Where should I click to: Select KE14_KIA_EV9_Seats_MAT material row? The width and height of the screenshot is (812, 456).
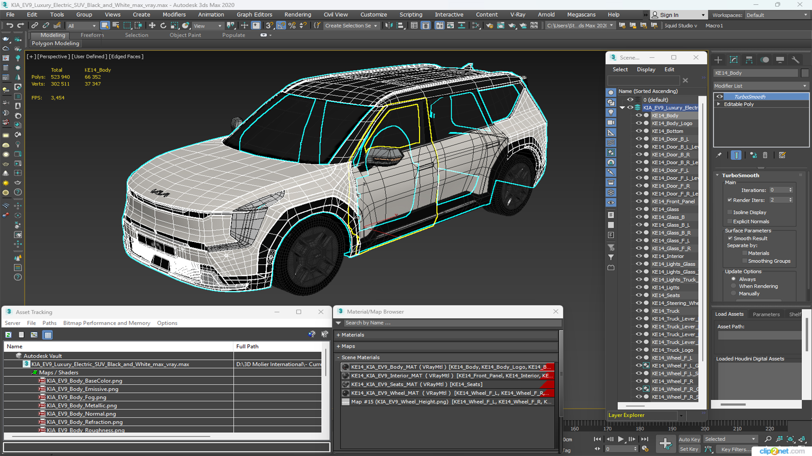(x=447, y=384)
